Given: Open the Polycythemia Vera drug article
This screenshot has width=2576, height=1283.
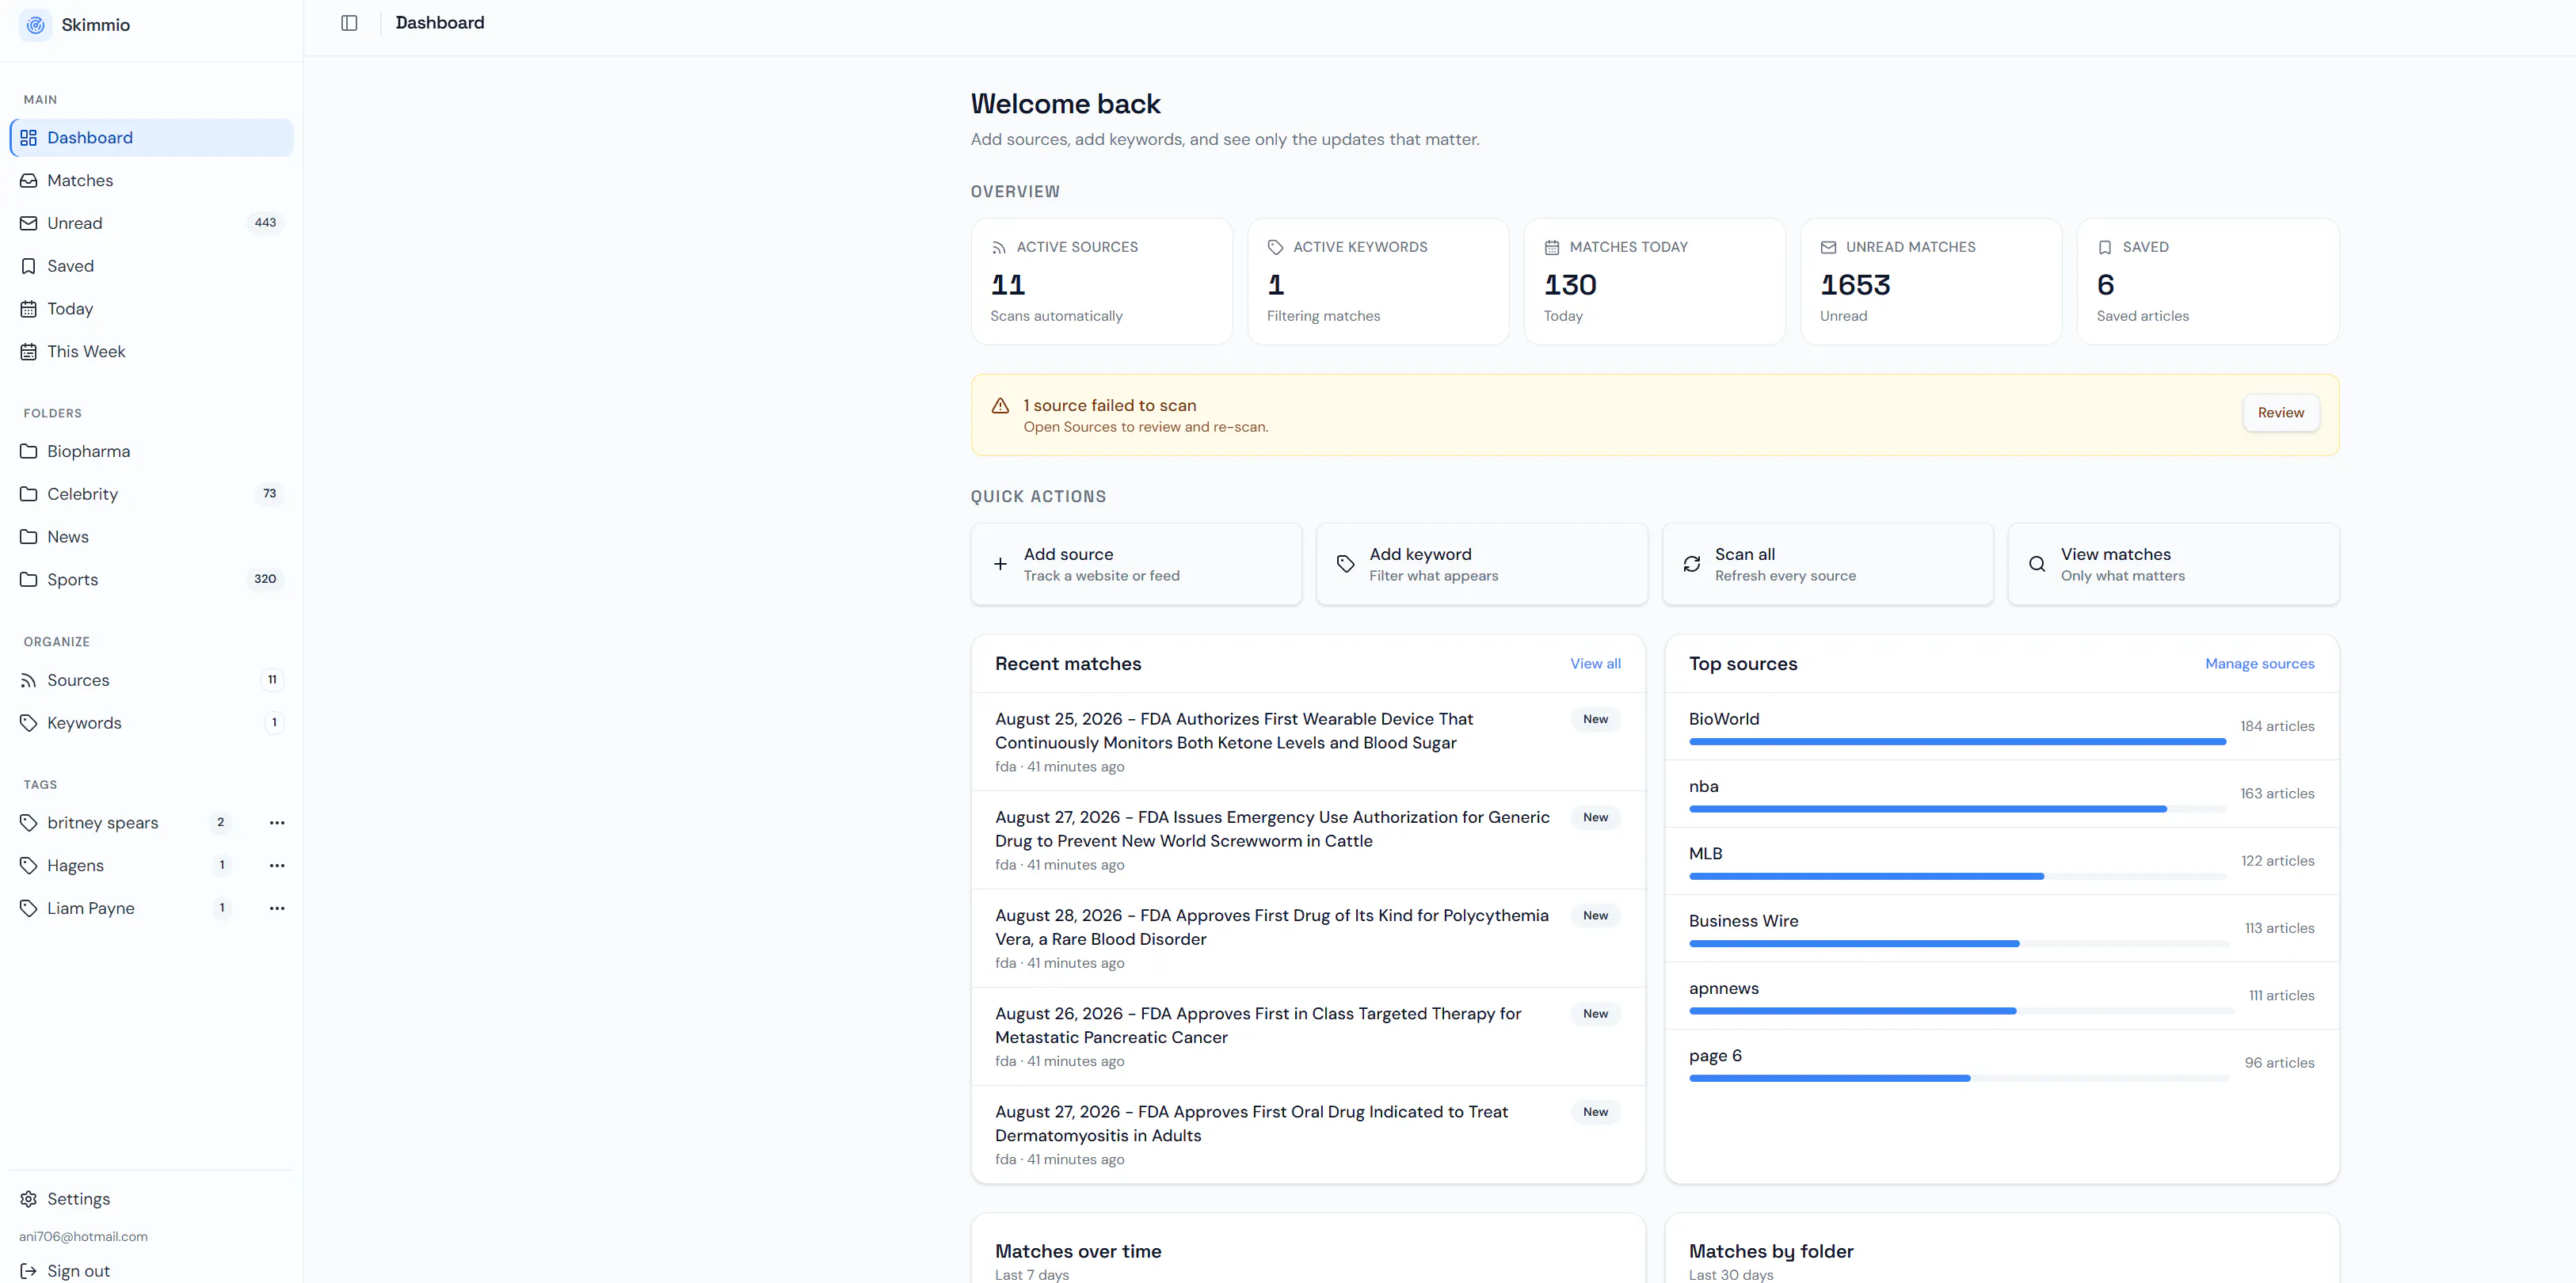Looking at the screenshot, I should coord(1308,938).
